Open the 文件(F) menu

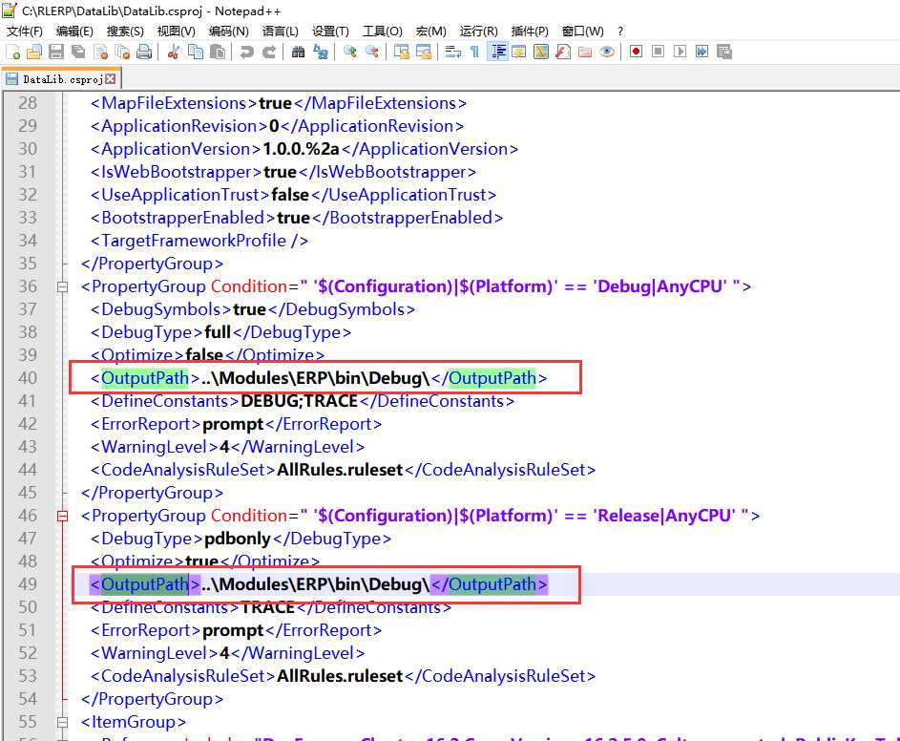24,31
